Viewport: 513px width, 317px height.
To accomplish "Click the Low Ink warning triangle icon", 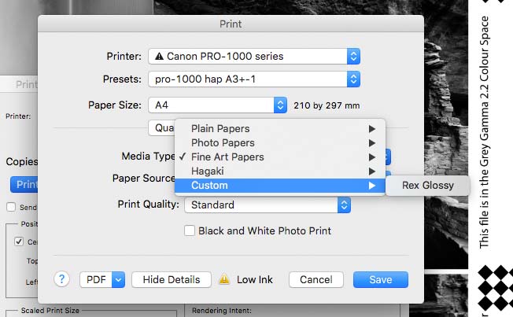I will [224, 279].
